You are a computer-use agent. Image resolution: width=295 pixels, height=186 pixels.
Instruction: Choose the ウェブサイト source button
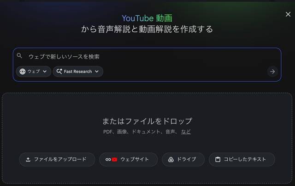[129, 160]
